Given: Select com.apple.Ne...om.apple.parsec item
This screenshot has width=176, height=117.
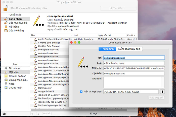Looking at the screenshot, I should pos(49,77).
